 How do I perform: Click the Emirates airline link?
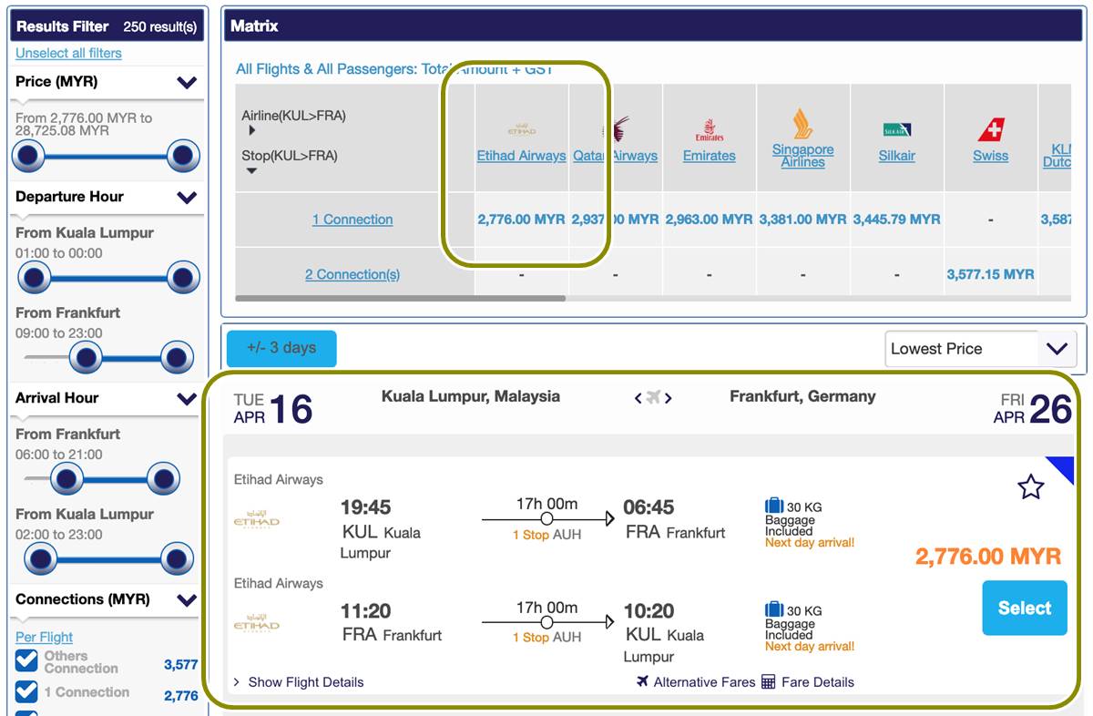[710, 156]
